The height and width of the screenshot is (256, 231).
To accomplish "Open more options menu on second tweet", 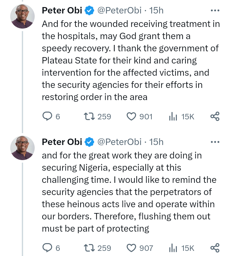I will pos(215,142).
